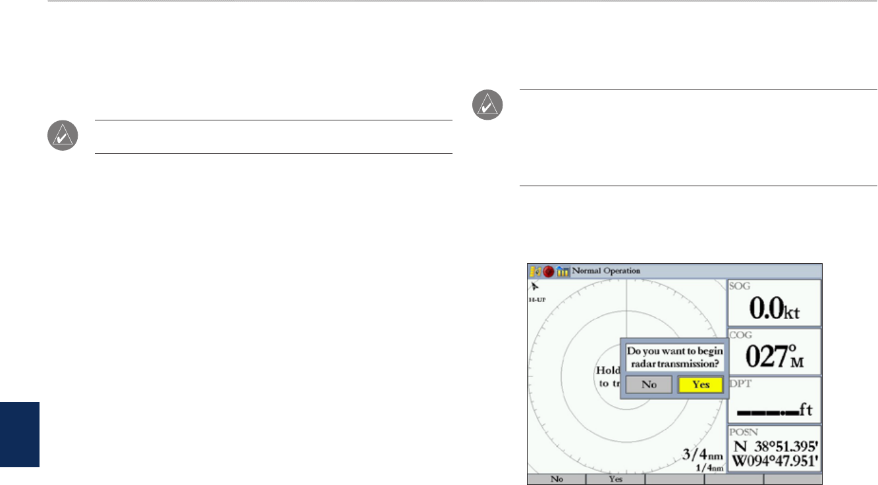Choose No in the radar transmission dialog
This screenshot has width=878, height=485.
click(x=649, y=384)
